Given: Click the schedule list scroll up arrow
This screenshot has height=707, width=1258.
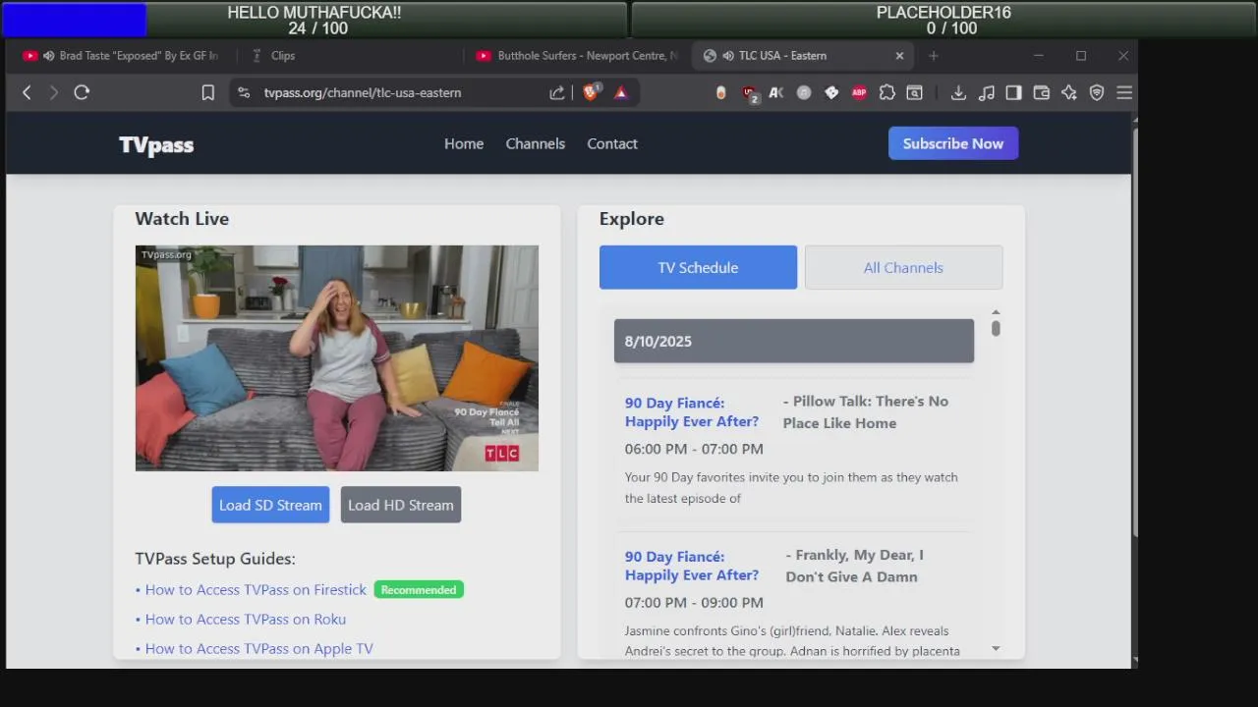Looking at the screenshot, I should pos(996,312).
